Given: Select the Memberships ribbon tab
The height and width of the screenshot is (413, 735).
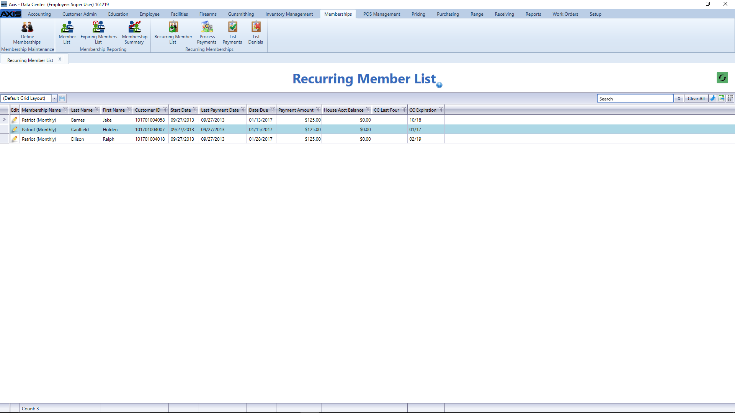Looking at the screenshot, I should click(x=338, y=14).
